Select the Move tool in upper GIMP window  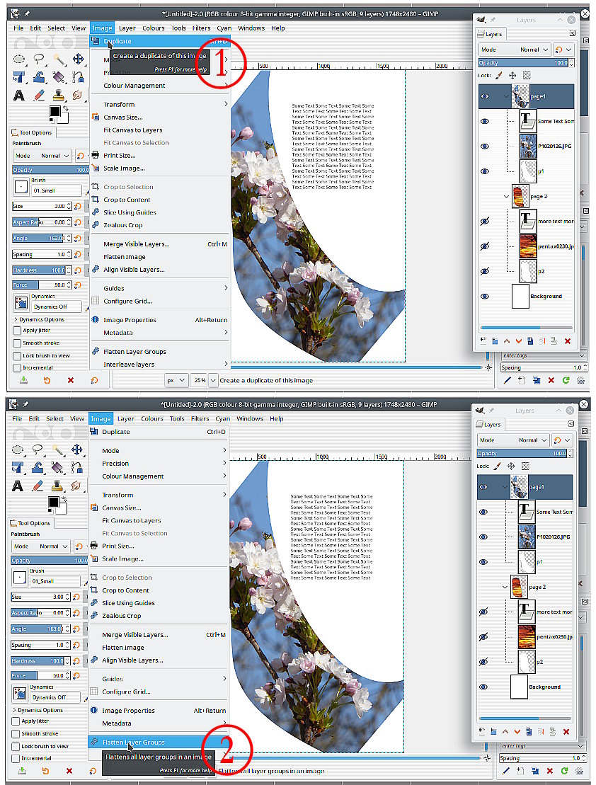click(78, 59)
